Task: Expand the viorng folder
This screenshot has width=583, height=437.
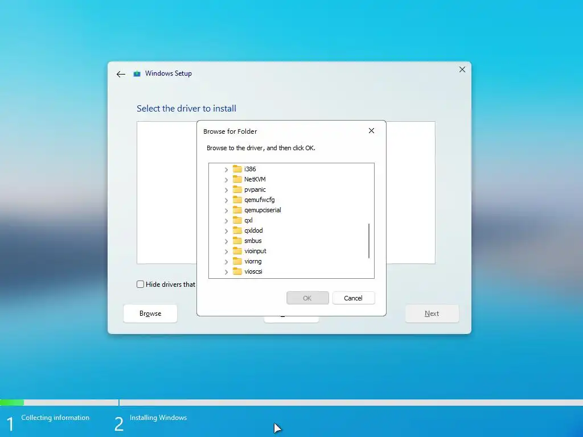Action: [226, 262]
